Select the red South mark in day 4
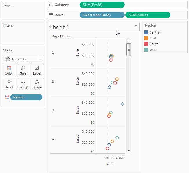The width and height of the screenshot is (189, 173). tap(107, 148)
